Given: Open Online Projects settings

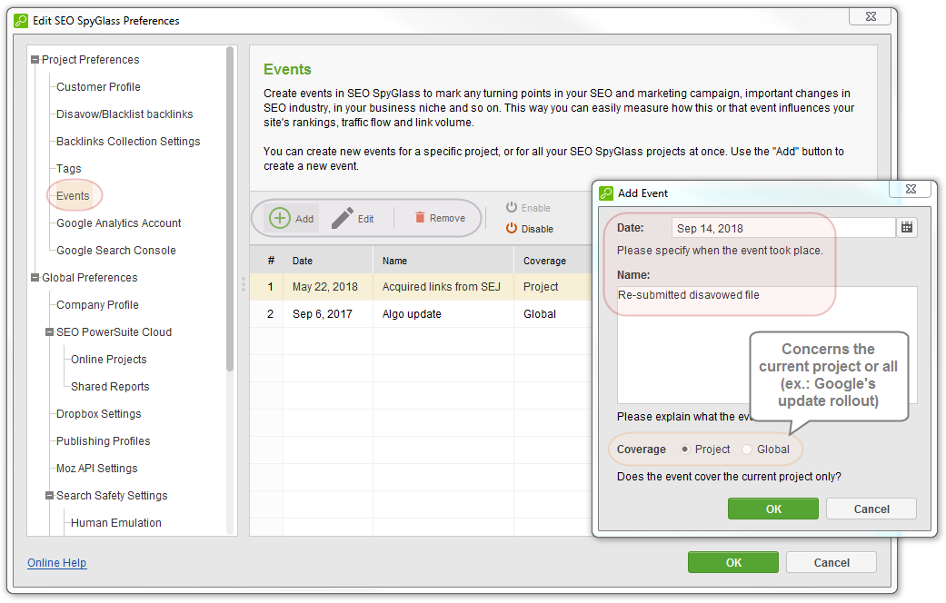Looking at the screenshot, I should coord(109,360).
